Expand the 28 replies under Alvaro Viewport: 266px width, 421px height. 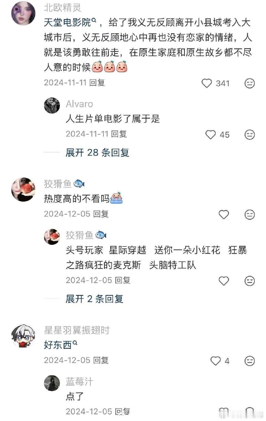tap(97, 152)
